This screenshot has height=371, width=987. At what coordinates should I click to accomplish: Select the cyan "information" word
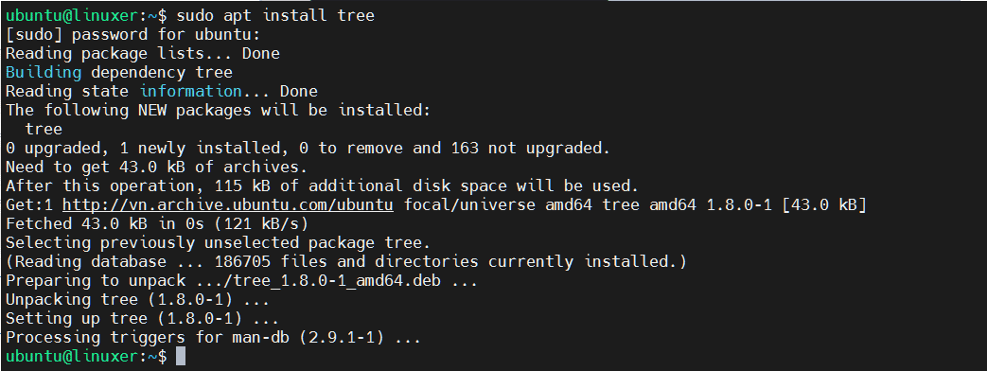pyautogui.click(x=190, y=91)
